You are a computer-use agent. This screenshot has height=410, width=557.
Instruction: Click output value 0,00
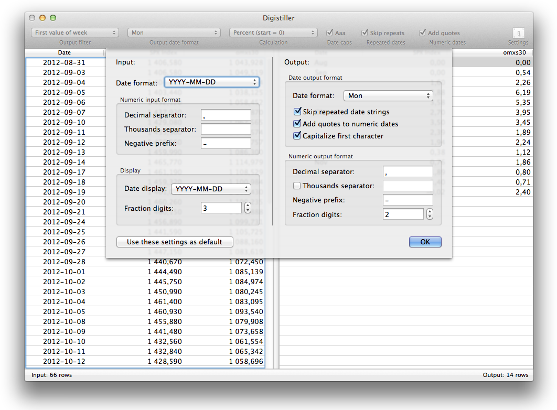coord(523,62)
